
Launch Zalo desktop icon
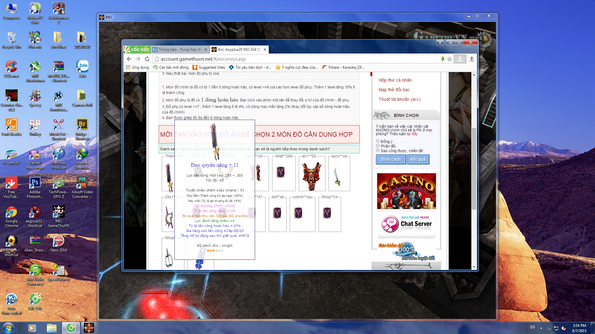click(82, 69)
